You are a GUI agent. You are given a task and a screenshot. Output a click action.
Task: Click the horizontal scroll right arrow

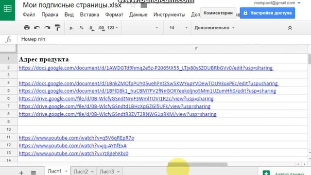click(x=304, y=164)
